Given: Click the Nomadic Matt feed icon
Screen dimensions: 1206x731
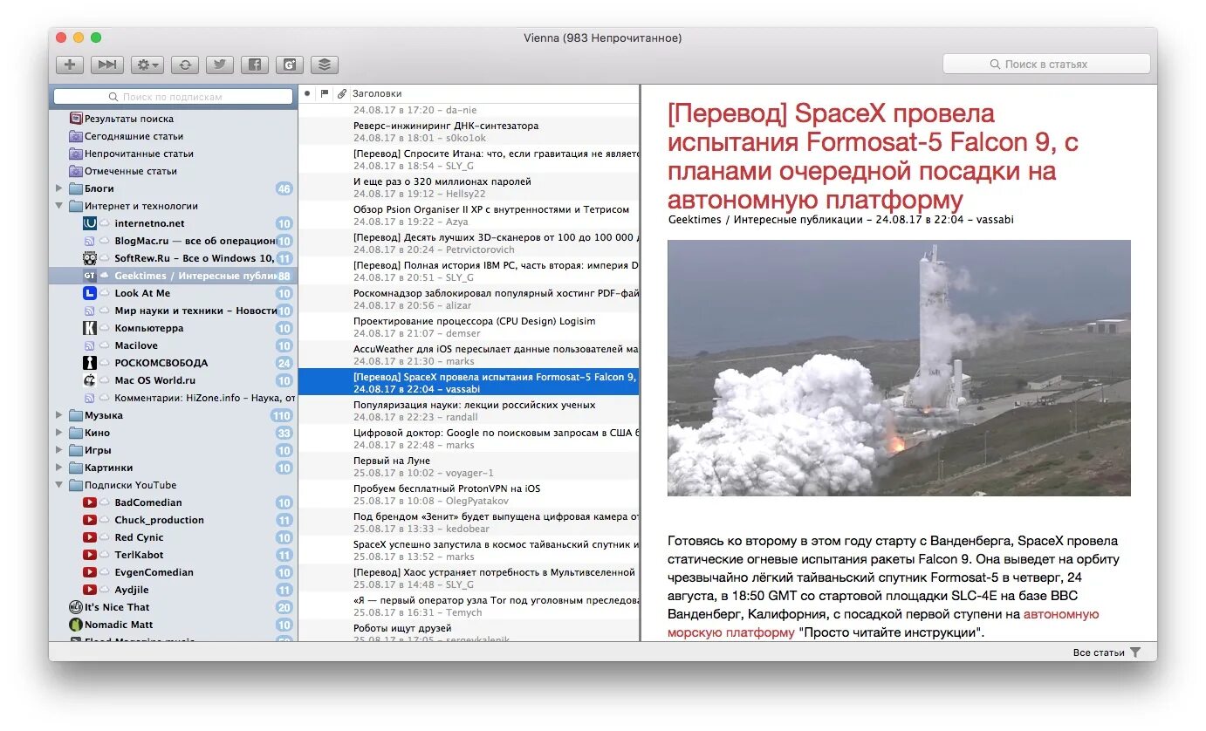Looking at the screenshot, I should (75, 625).
